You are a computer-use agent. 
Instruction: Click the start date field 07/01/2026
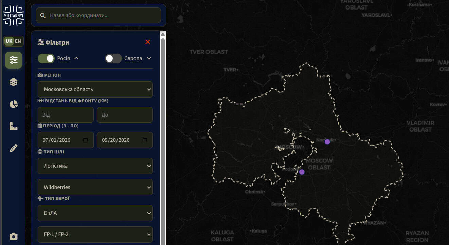coord(66,140)
